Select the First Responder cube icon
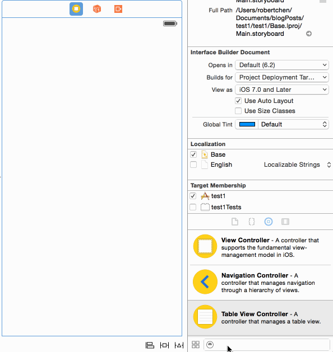 pos(97,9)
